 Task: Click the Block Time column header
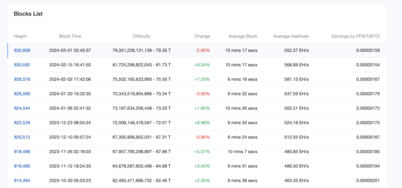pos(70,36)
